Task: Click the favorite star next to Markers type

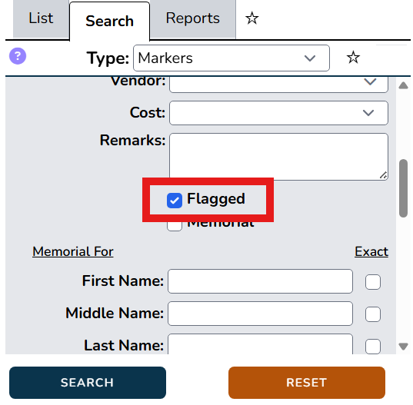Action: click(353, 58)
